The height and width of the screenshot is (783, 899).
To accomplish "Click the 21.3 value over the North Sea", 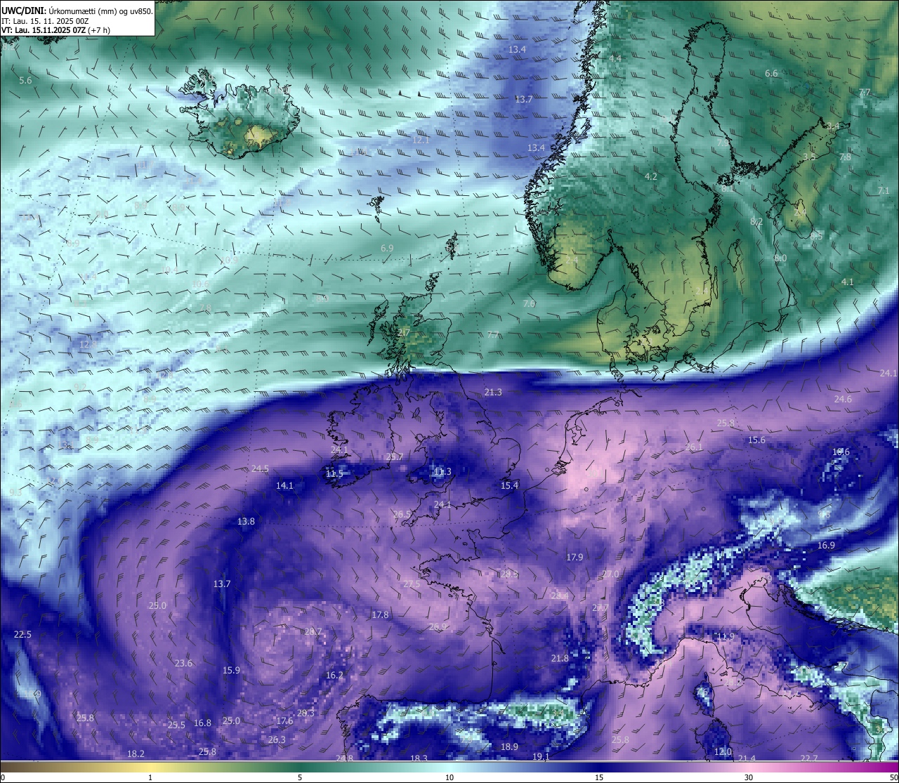I will [x=493, y=392].
